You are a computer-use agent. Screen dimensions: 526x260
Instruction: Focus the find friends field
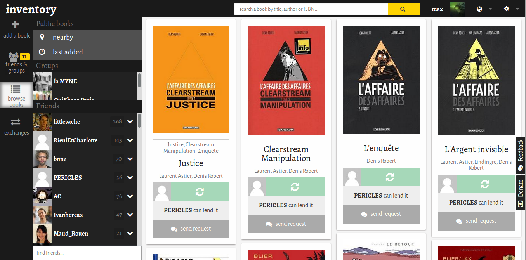pyautogui.click(x=87, y=253)
